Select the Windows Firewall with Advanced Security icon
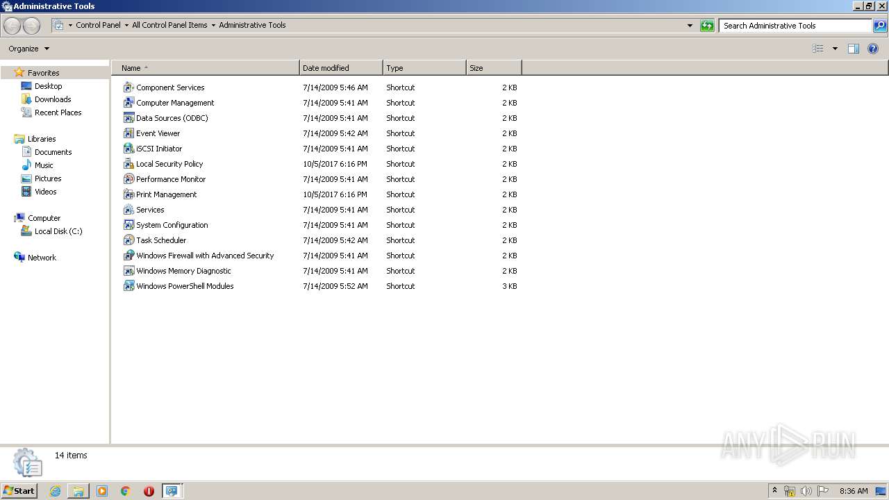The width and height of the screenshot is (889, 500). coord(128,256)
